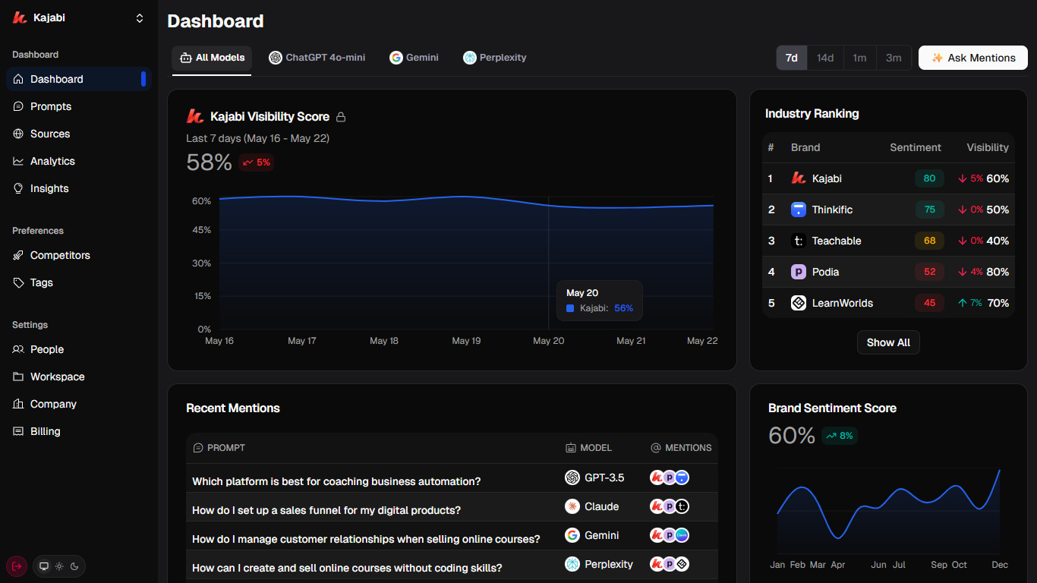Viewport: 1037px width, 583px height.
Task: Click the Kajabi row logo in ranking
Action: [799, 178]
